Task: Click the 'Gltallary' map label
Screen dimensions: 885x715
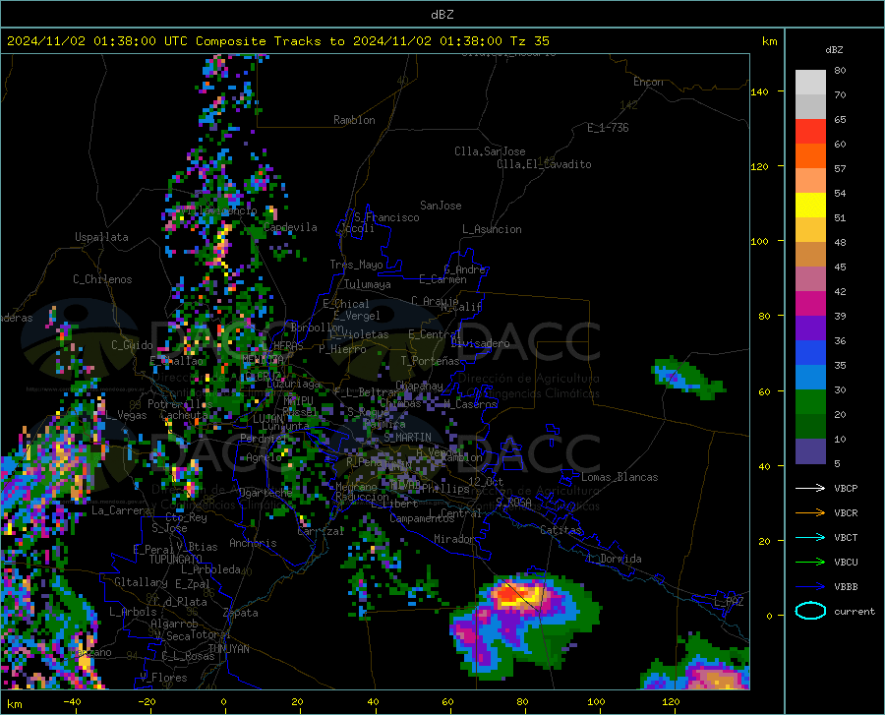Action: [x=141, y=582]
